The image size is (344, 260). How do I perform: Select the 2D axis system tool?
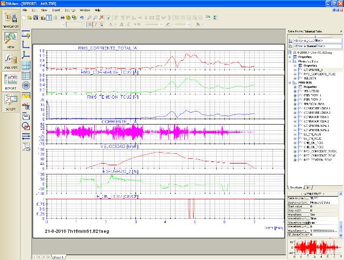click(25, 44)
